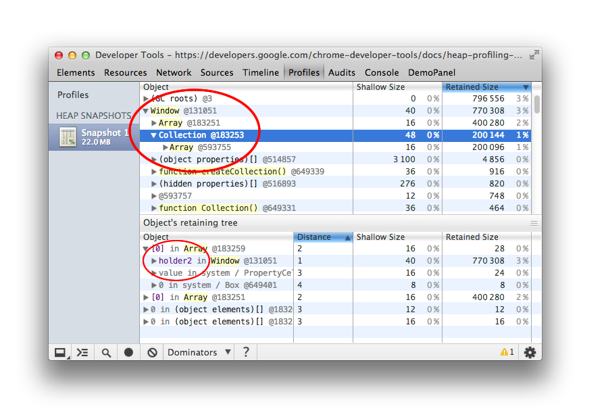
Task: Click the warning triangle count indicator
Action: tap(507, 352)
